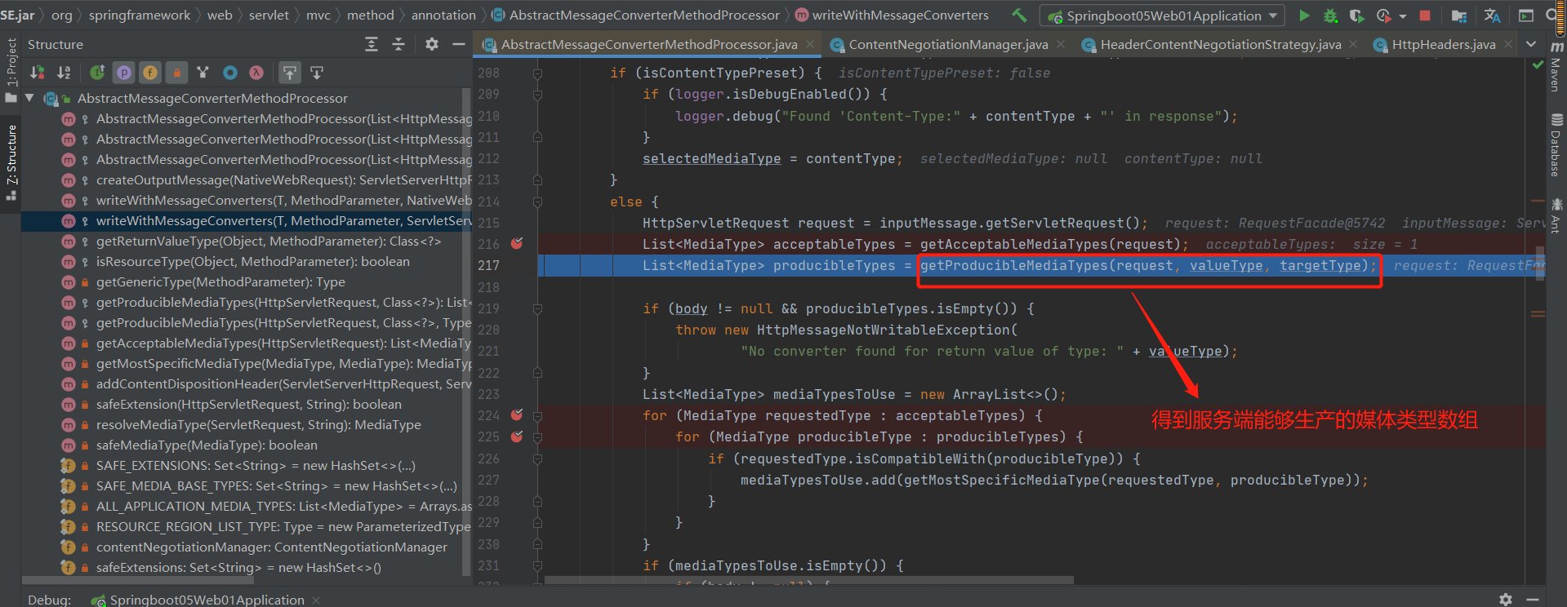The image size is (1567, 607).
Task: Toggle Show Fields (orange f)
Action: [x=150, y=73]
